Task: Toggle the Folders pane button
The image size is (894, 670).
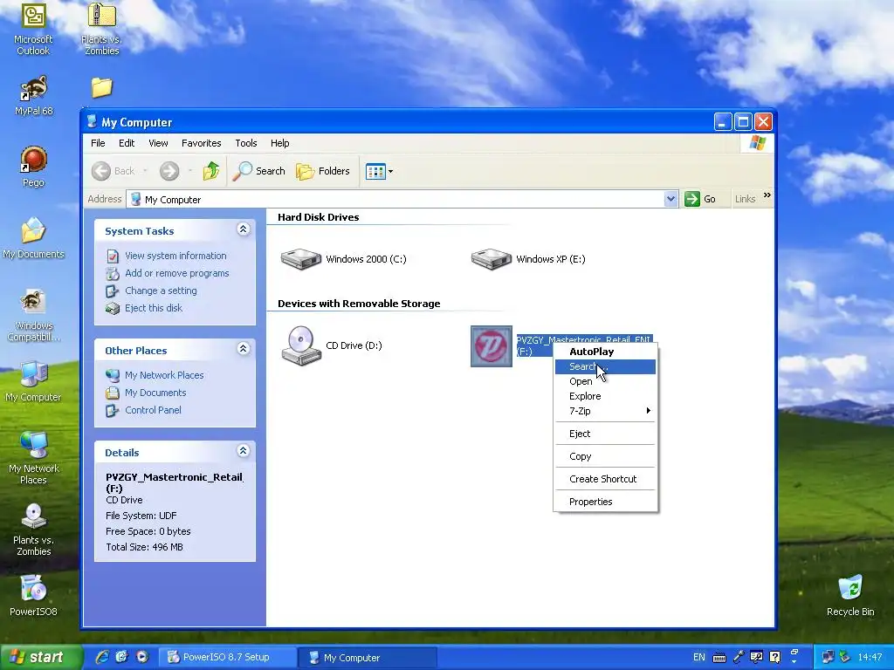Action: click(x=323, y=170)
